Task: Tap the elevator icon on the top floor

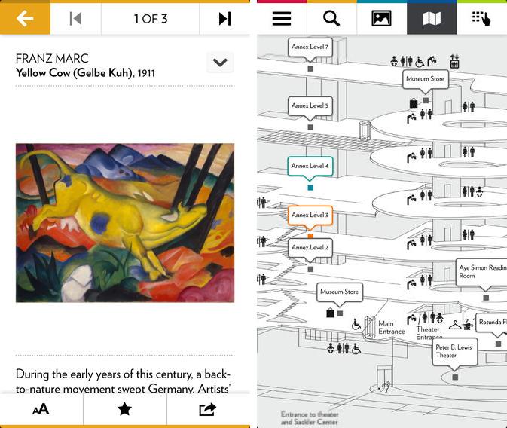Action: 454,61
